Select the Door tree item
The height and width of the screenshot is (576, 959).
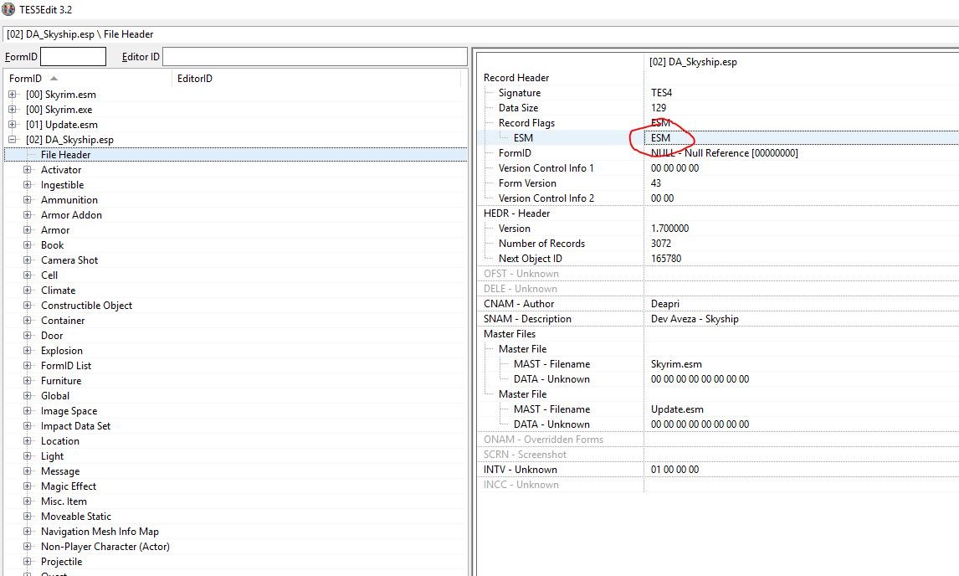[x=52, y=336]
